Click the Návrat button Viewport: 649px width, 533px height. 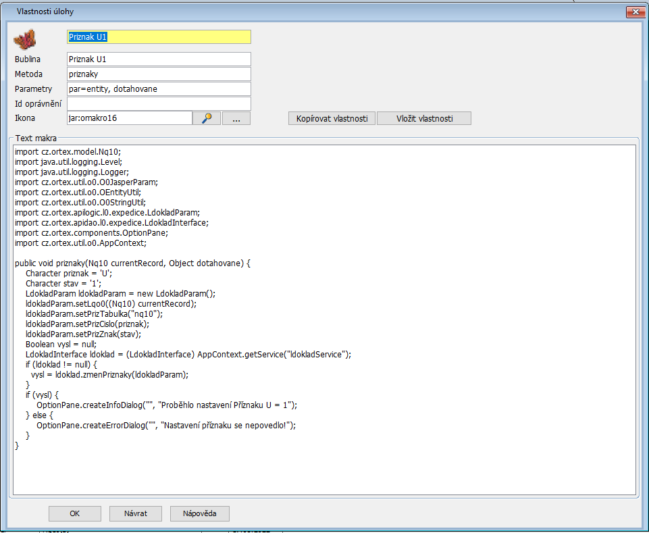[x=136, y=513]
